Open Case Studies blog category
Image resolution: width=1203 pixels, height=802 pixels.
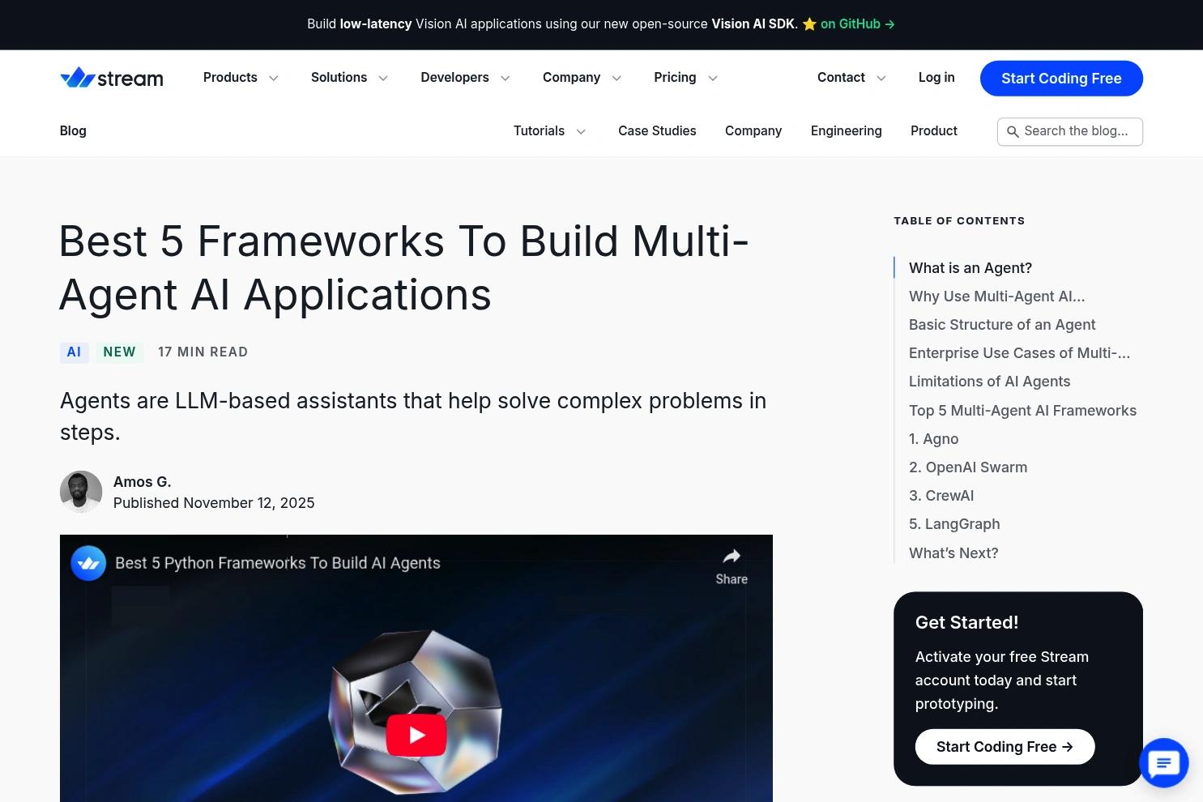[657, 131]
